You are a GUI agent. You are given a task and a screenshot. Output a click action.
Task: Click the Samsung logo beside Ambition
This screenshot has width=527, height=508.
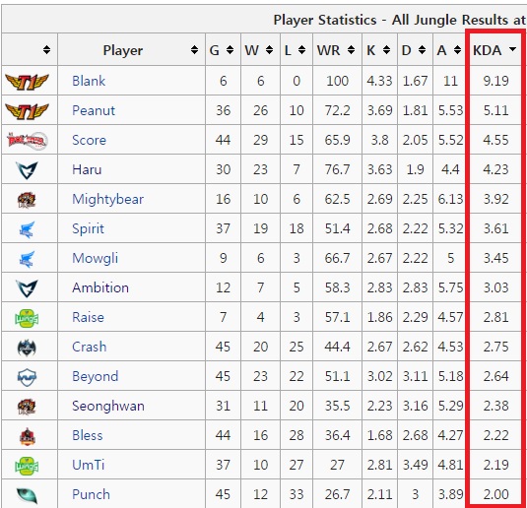click(27, 288)
